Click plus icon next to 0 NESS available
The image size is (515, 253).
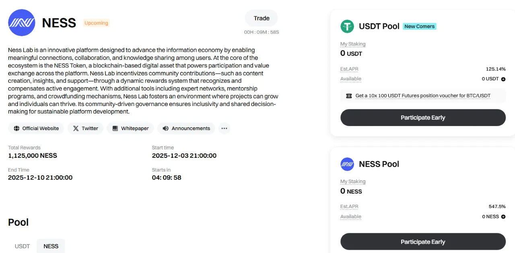tap(503, 217)
